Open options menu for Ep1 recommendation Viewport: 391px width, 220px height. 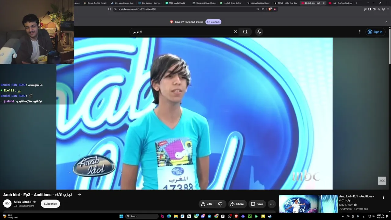(383, 197)
